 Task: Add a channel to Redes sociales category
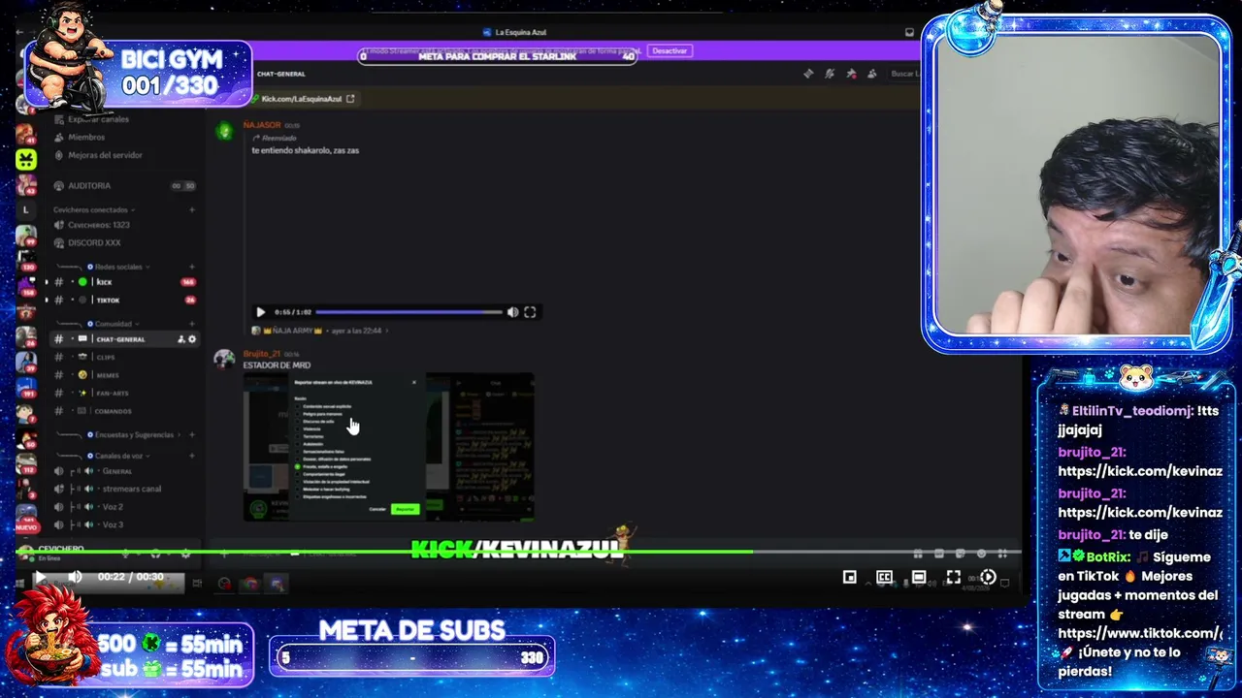pyautogui.click(x=191, y=267)
